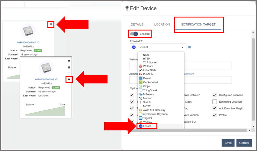Click the vertical scrollbar's up arrow

coord(253,32)
